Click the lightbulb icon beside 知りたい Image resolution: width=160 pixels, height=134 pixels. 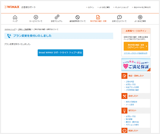124,110
